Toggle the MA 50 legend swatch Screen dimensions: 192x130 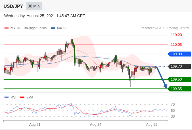tap(53, 28)
